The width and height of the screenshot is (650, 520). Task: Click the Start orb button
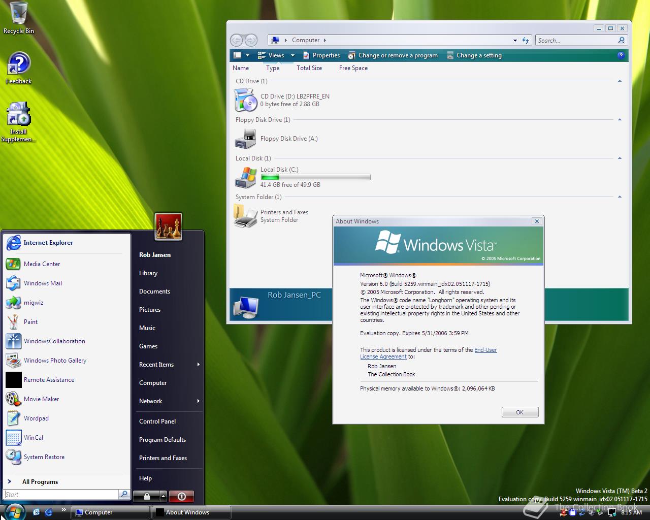coord(14,511)
